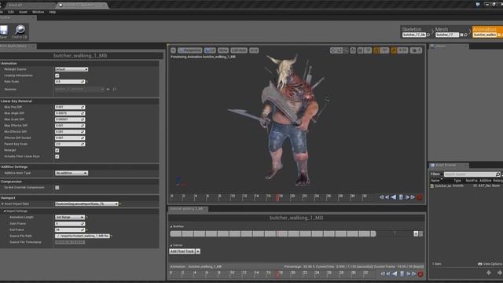Toggle Actually Filter Linear Keys checkbox
The height and width of the screenshot is (283, 503).
(57, 156)
